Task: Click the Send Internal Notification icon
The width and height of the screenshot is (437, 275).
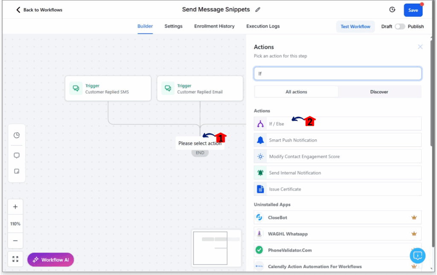Action: [x=260, y=173]
